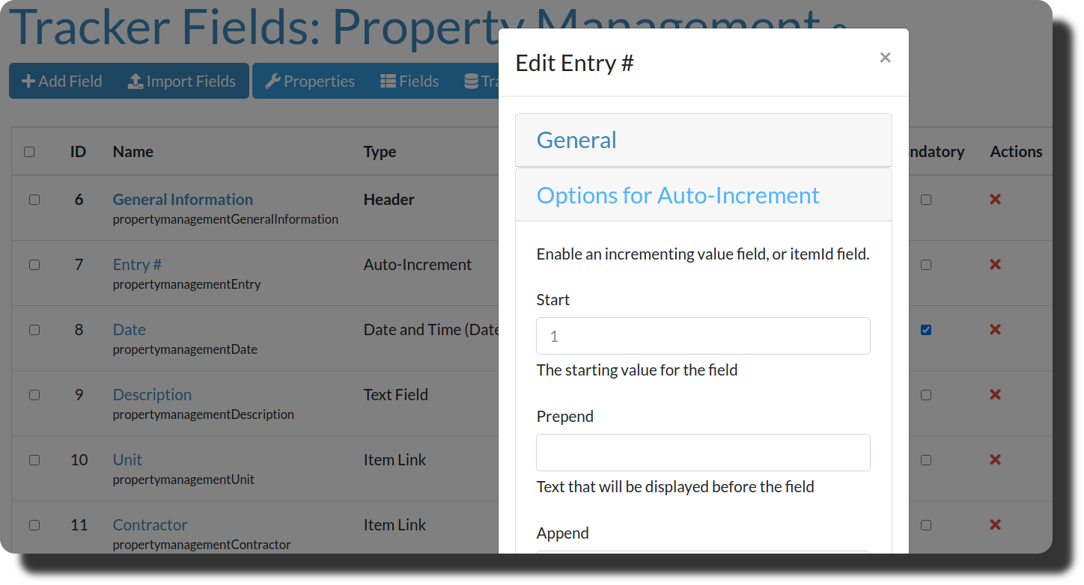Image resolution: width=1084 pixels, height=585 pixels.
Task: Click the red X for Contractor field
Action: (x=995, y=525)
